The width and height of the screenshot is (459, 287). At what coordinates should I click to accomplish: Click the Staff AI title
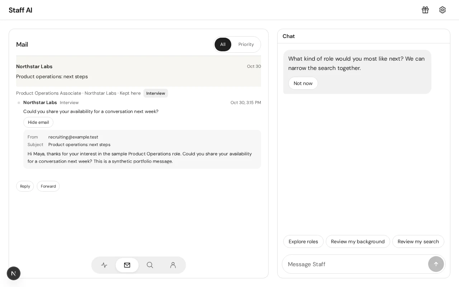click(x=20, y=10)
